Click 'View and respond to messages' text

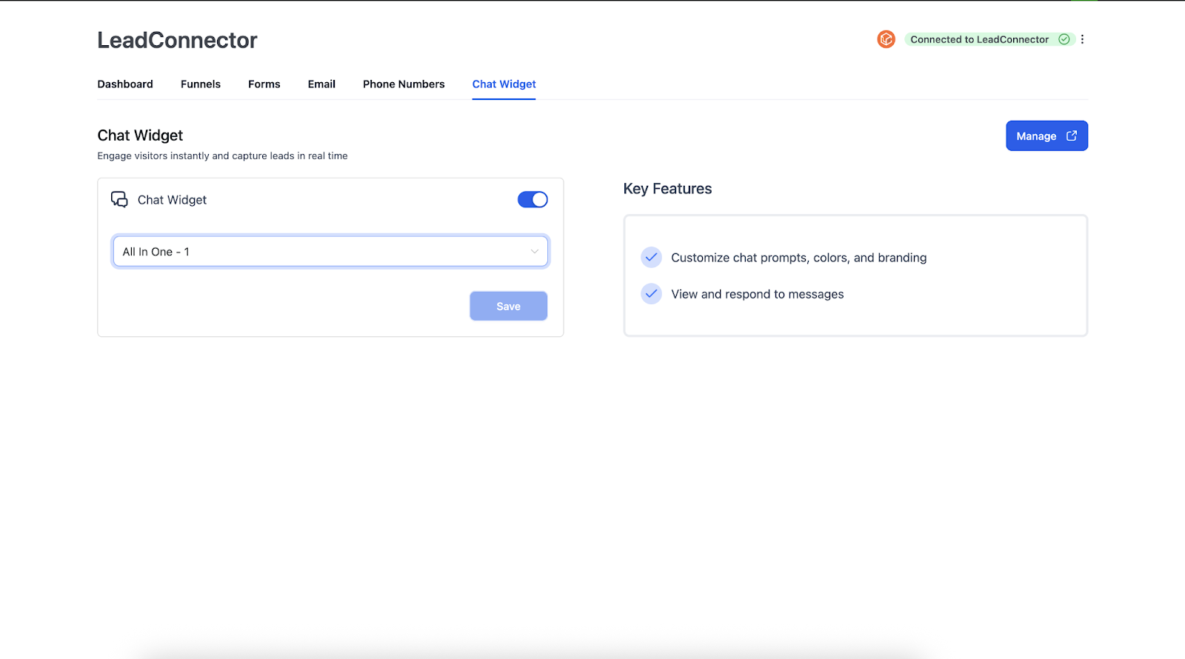pos(757,294)
